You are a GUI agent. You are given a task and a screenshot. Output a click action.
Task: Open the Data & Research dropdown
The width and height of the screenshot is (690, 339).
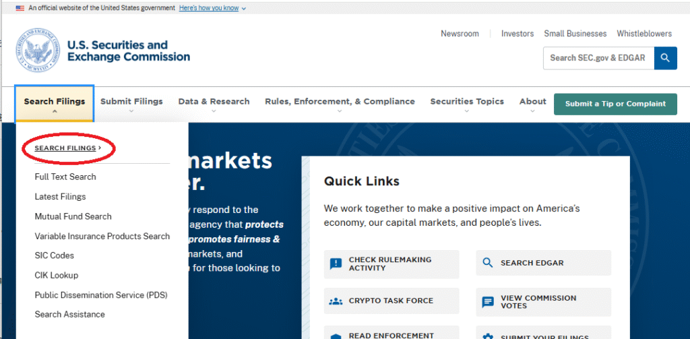pos(214,104)
